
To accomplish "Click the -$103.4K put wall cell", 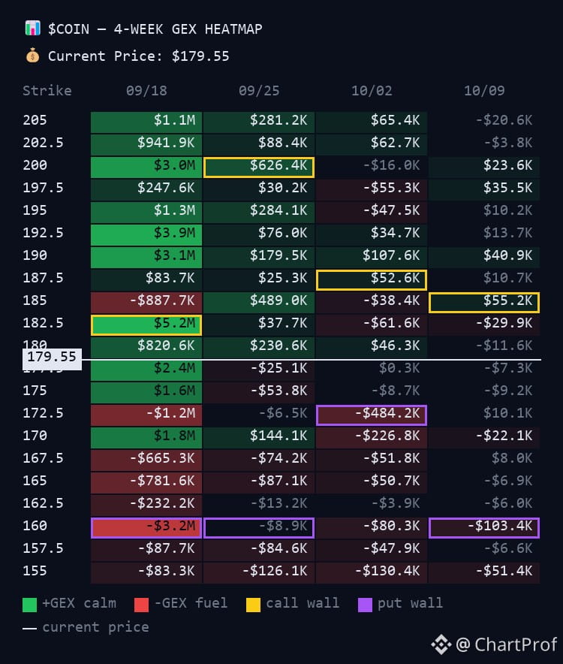I will pyautogui.click(x=484, y=527).
